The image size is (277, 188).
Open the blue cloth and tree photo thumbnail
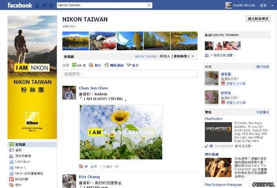coord(130,41)
